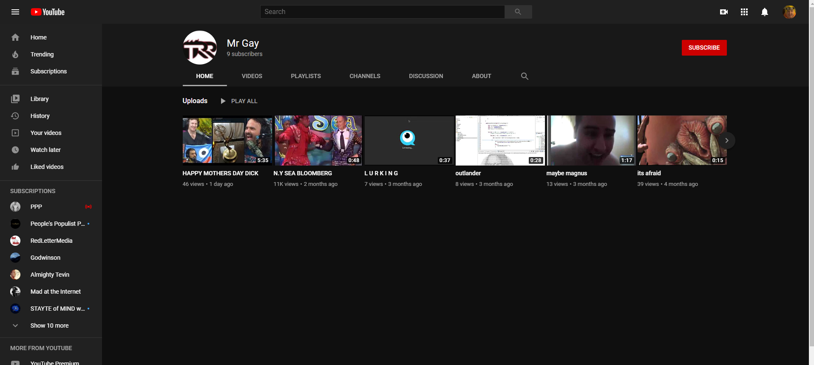This screenshot has width=814, height=365.
Task: Click the Subscriptions icon in sidebar
Action: pyautogui.click(x=15, y=71)
